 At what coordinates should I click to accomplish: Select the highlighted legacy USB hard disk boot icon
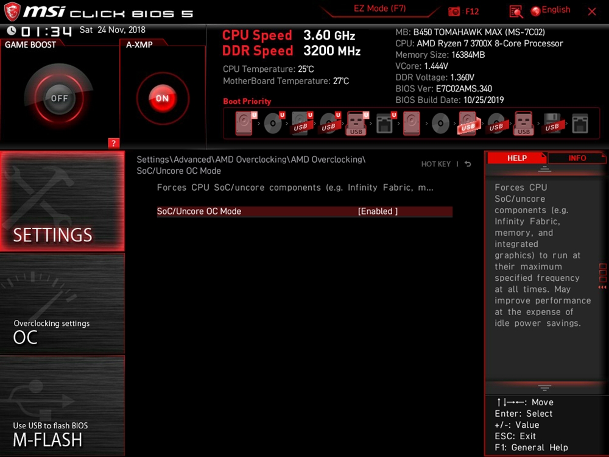tap(468, 123)
